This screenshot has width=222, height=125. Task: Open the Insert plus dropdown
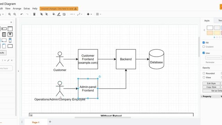pos(89,14)
